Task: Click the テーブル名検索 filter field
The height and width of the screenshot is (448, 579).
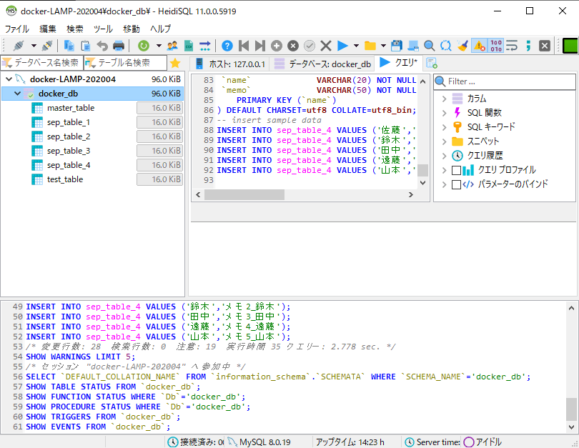Action: click(x=125, y=63)
